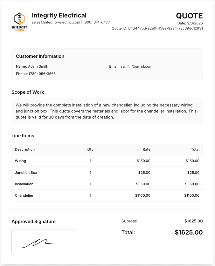Click the Qty column header

click(x=90, y=149)
